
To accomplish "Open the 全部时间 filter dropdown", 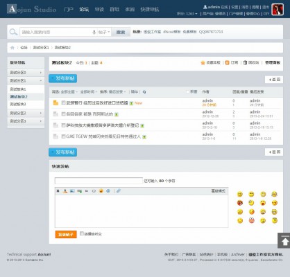I will point(89,92).
